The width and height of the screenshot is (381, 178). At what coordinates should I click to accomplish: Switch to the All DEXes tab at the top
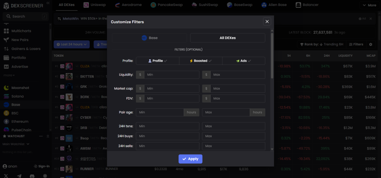point(67,5)
